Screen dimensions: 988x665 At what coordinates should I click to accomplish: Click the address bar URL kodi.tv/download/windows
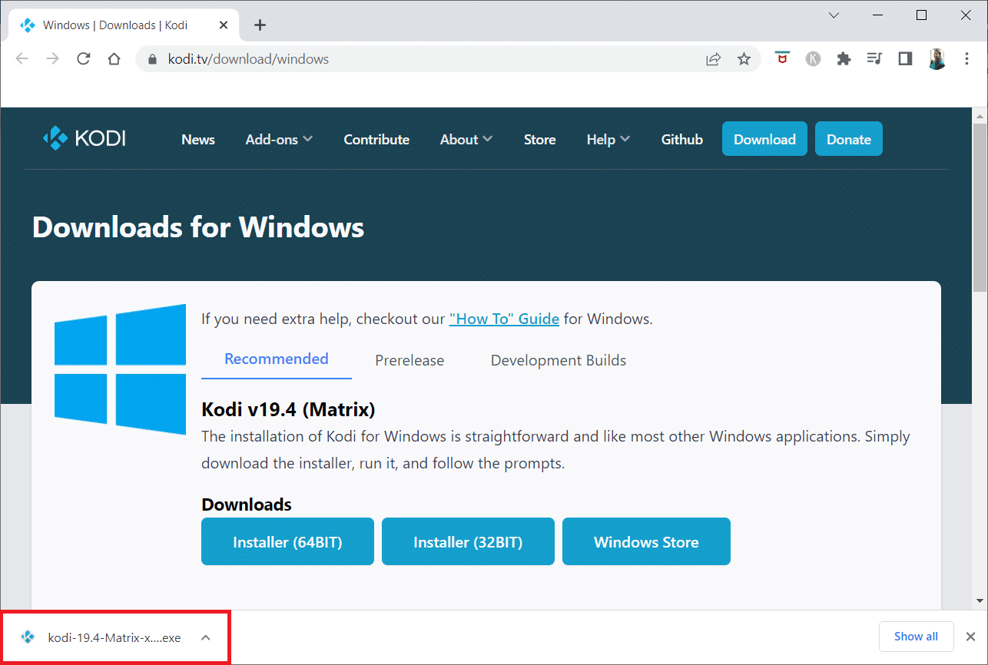click(248, 59)
